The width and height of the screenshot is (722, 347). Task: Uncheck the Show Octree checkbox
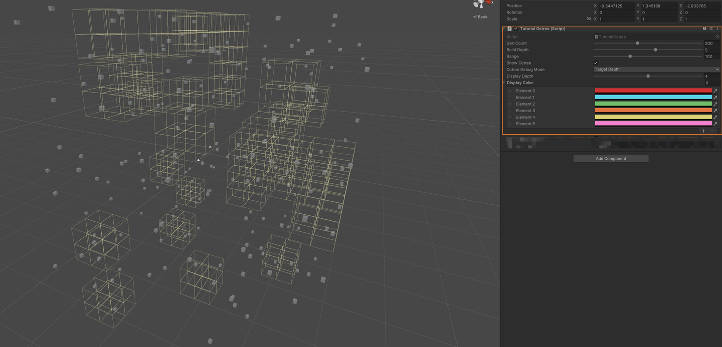pyautogui.click(x=596, y=63)
